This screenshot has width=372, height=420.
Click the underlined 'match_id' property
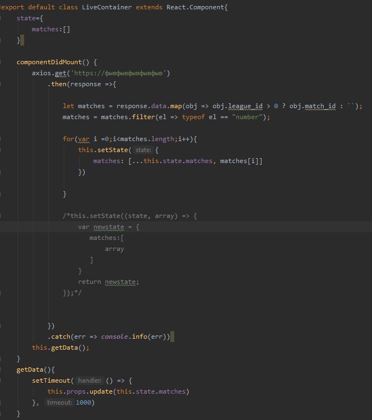320,107
